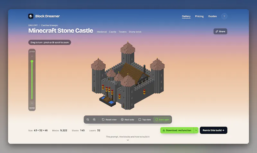Click the 32/32 layer readout

tap(32, 108)
